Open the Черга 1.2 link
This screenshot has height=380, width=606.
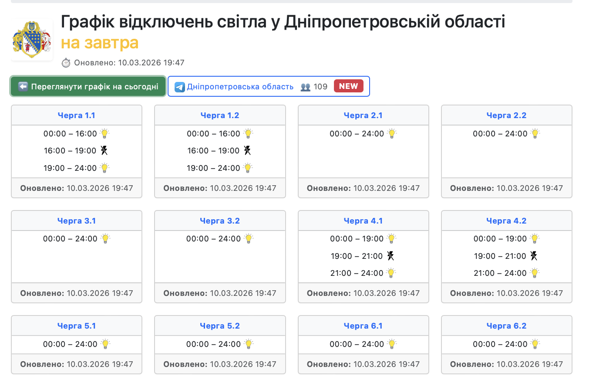tap(220, 115)
